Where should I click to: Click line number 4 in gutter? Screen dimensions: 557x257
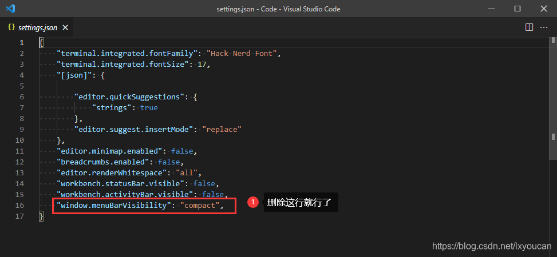tap(22, 75)
